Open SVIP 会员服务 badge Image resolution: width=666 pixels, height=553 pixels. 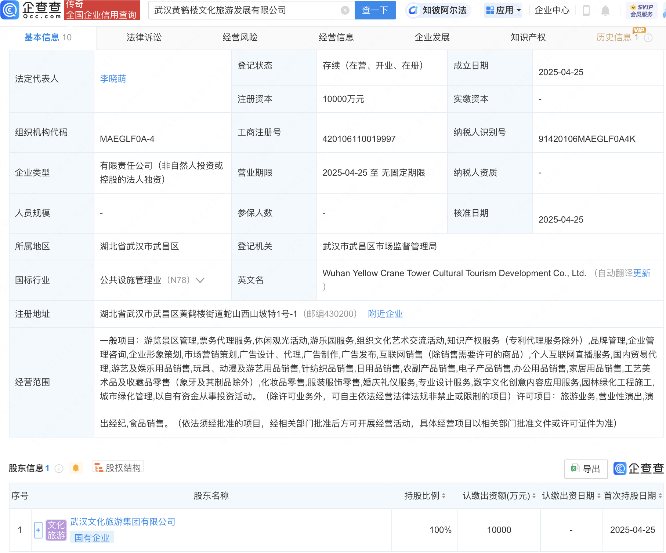641,10
